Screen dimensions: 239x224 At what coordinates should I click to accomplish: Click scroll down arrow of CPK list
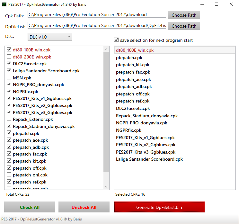coord(106,187)
